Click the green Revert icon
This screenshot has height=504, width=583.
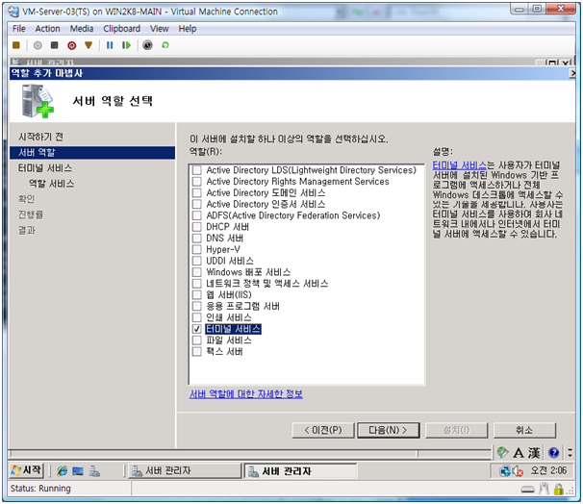pos(165,45)
